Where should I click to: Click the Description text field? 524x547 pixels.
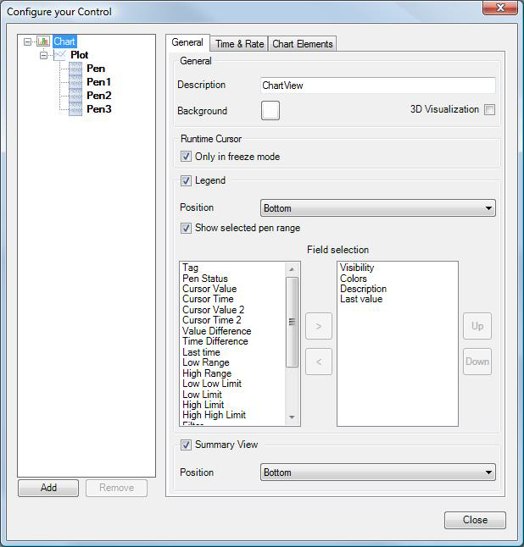point(377,86)
